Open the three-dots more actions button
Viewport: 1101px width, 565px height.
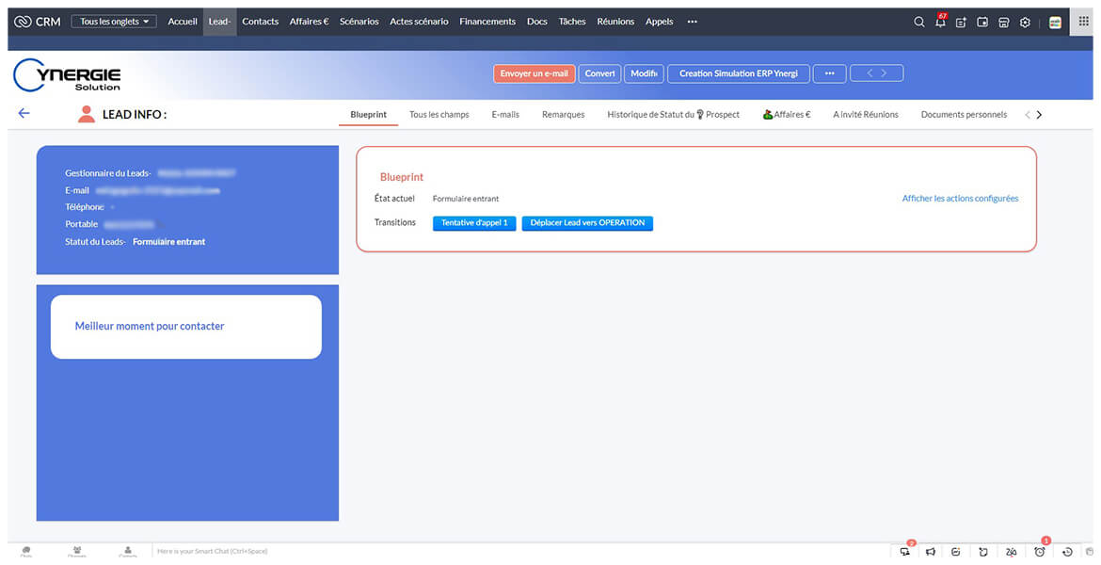(829, 73)
